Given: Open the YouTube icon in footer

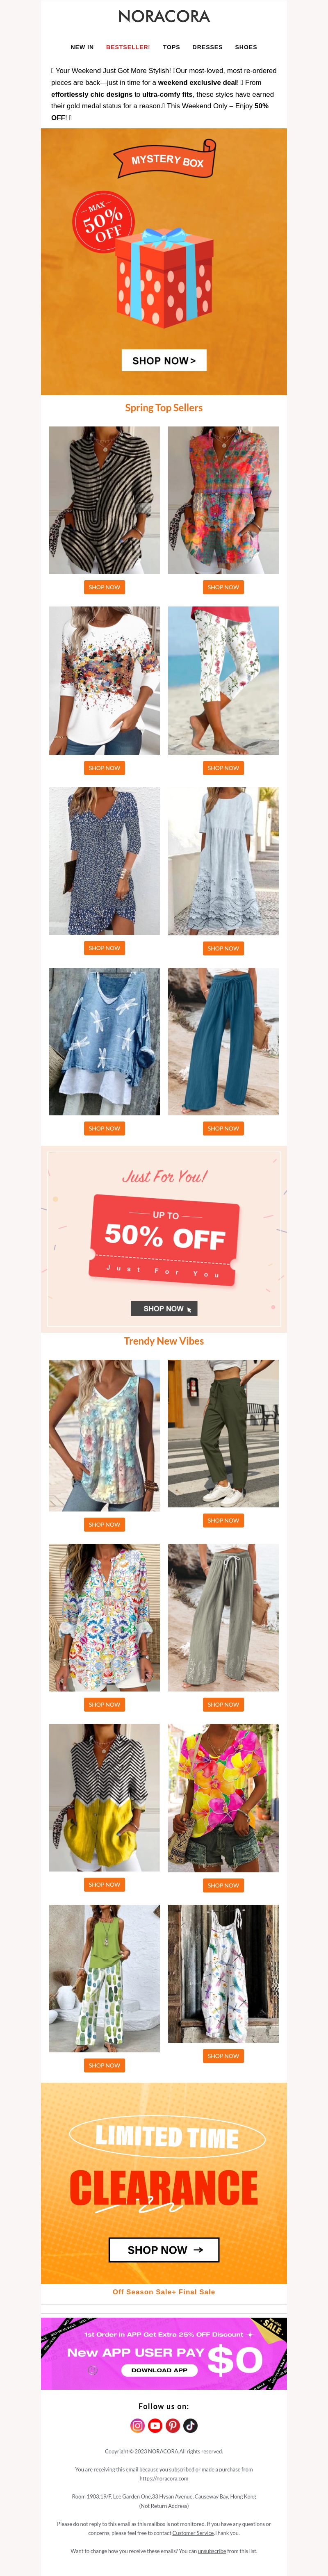Looking at the screenshot, I should [155, 2425].
